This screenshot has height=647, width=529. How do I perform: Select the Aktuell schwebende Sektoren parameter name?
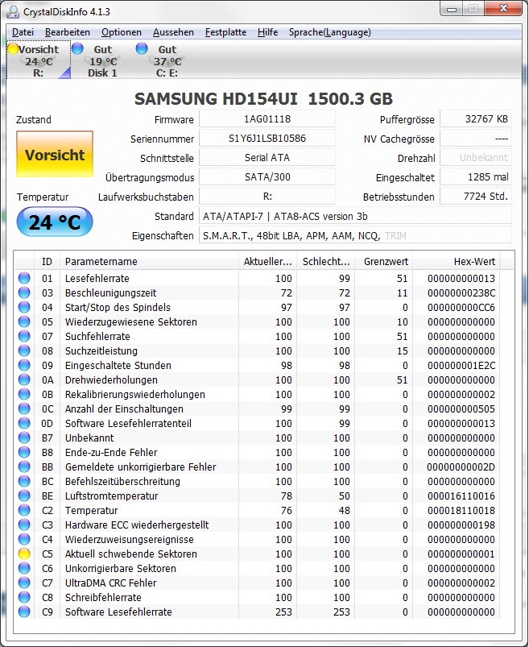click(131, 554)
